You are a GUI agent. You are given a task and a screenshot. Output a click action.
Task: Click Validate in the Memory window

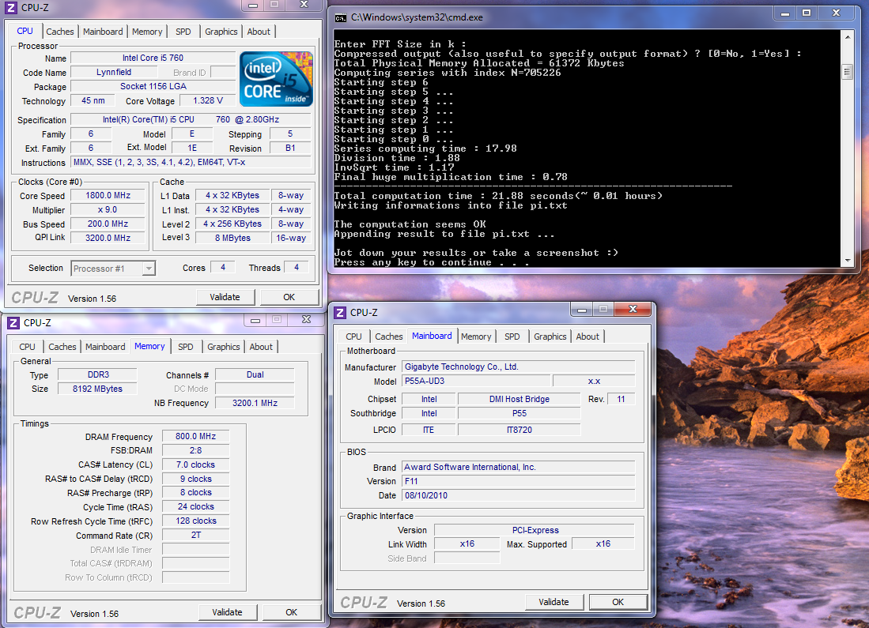pos(227,612)
